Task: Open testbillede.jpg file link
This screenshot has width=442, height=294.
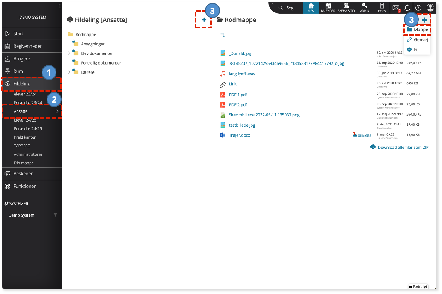Action: pyautogui.click(x=242, y=125)
